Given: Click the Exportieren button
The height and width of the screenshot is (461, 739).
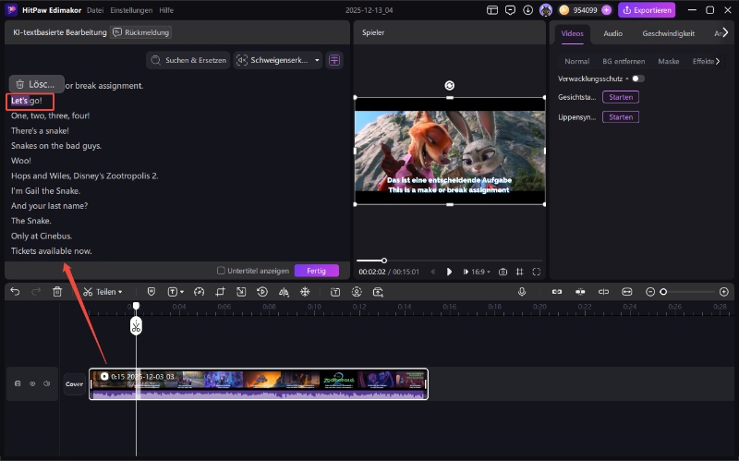Looking at the screenshot, I should [648, 10].
